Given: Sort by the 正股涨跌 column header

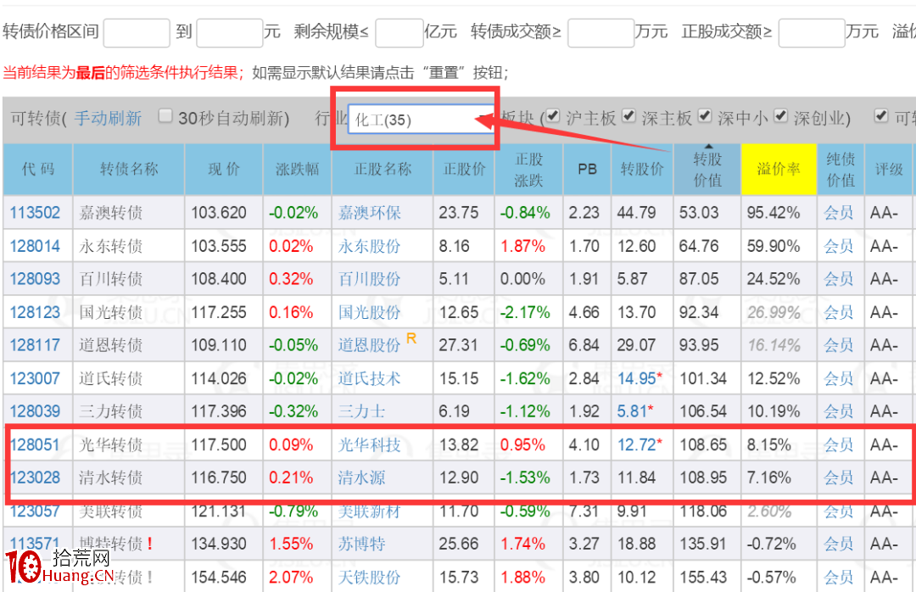Looking at the screenshot, I should [x=528, y=170].
